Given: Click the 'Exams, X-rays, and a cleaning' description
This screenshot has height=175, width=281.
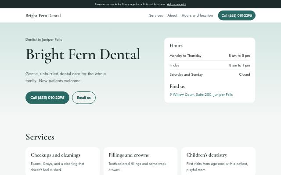Looking at the screenshot, I should click(58, 167).
